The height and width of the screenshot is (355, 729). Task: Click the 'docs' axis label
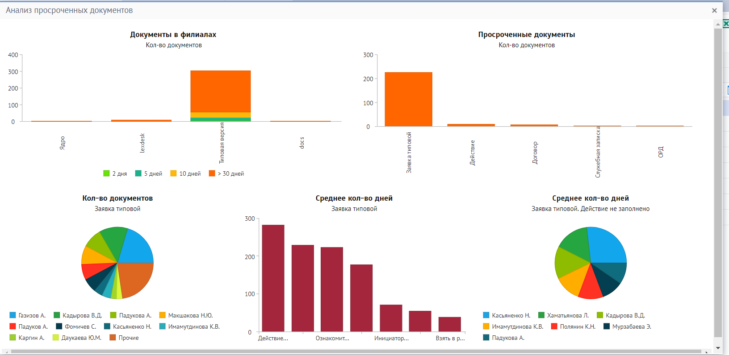click(x=302, y=143)
